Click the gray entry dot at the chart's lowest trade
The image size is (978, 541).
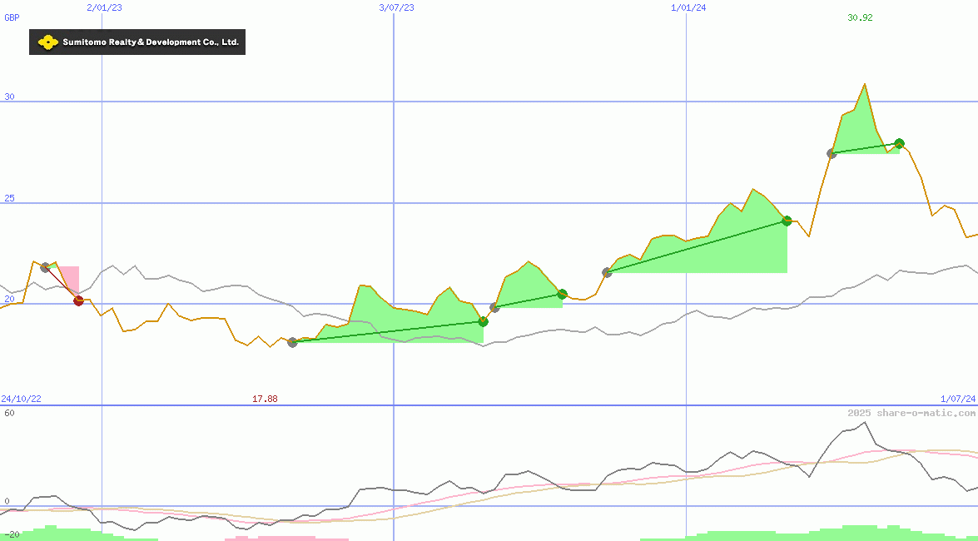coord(292,342)
